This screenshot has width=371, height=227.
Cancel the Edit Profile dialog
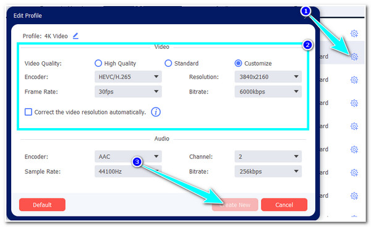click(x=284, y=205)
